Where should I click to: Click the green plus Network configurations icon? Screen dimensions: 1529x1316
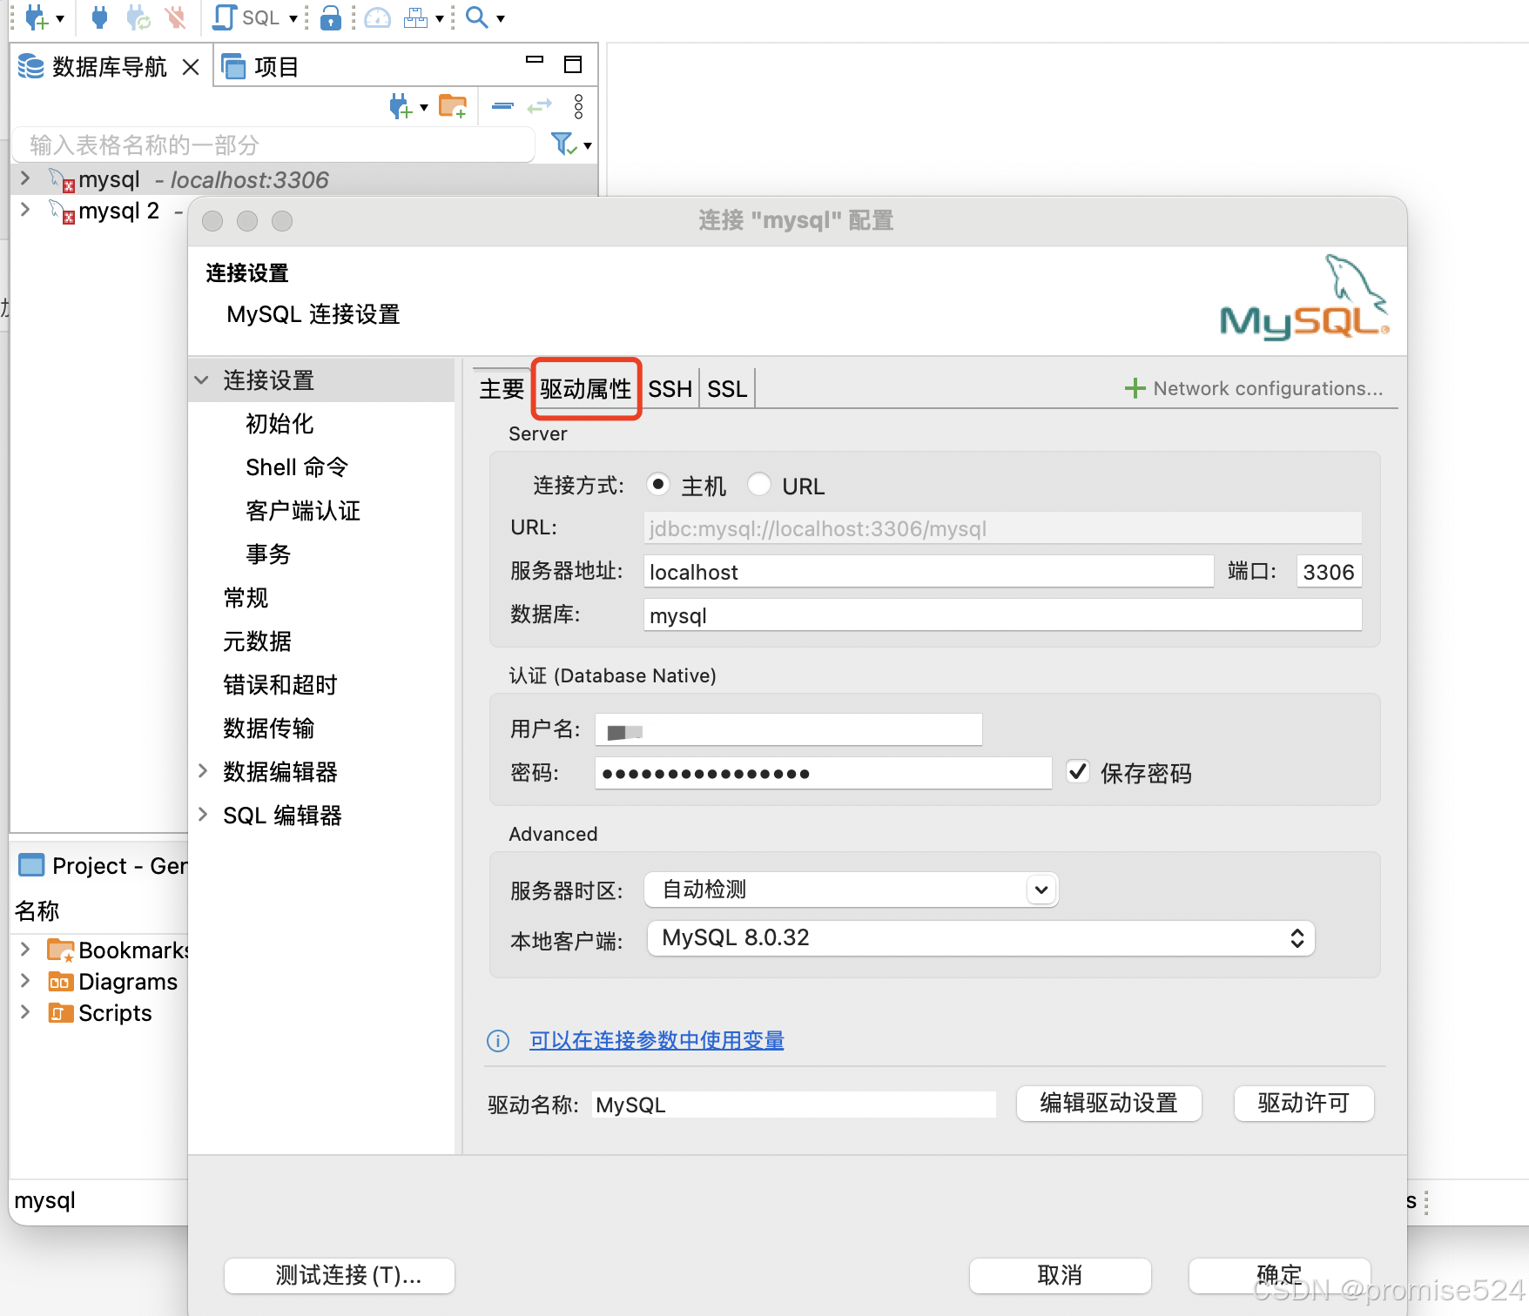(1135, 388)
